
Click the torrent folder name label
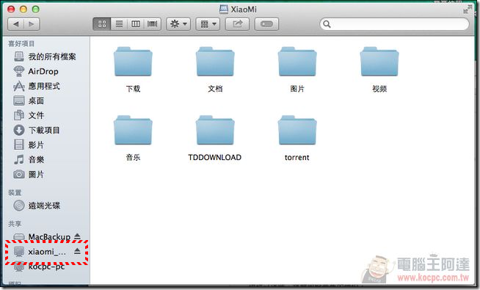point(297,157)
